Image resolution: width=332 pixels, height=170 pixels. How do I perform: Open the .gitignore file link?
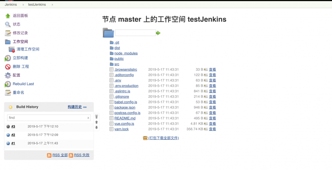(x=122, y=97)
